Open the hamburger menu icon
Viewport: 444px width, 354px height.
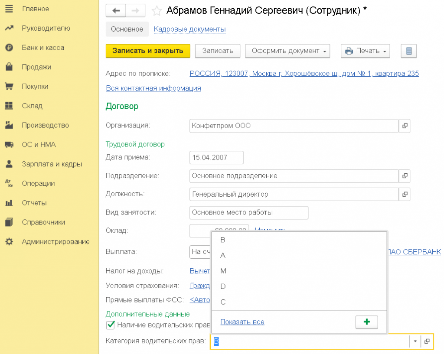click(9, 9)
